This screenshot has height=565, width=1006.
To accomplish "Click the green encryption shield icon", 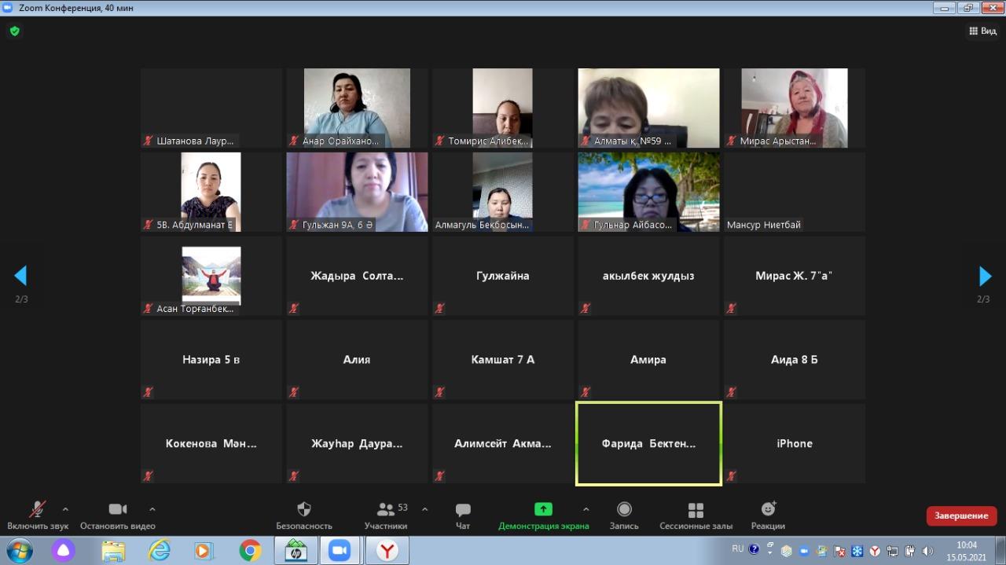I will [15, 31].
